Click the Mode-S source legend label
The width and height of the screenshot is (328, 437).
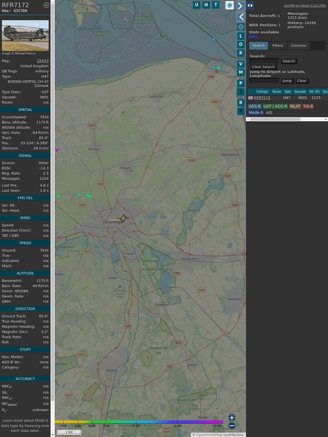click(256, 113)
